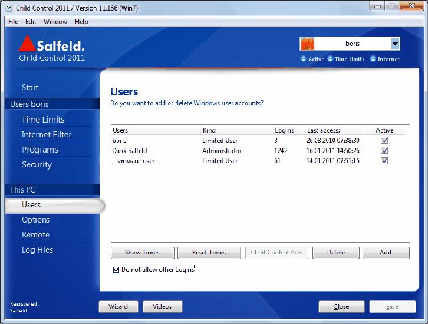This screenshot has width=428, height=324.
Task: Click the Internet status indicator icon
Action: point(373,59)
